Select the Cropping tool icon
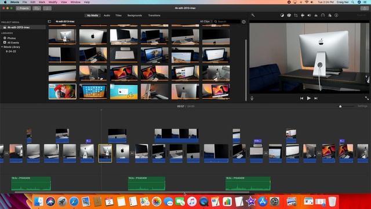The width and height of the screenshot is (371, 209). tap(296, 16)
